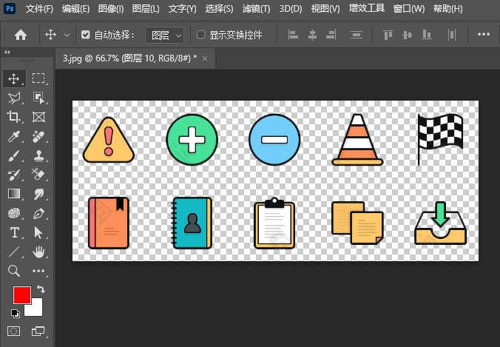Screen dimensions: 500x347
Task: Select the Spot Healing Brush tool
Action: tap(38, 136)
